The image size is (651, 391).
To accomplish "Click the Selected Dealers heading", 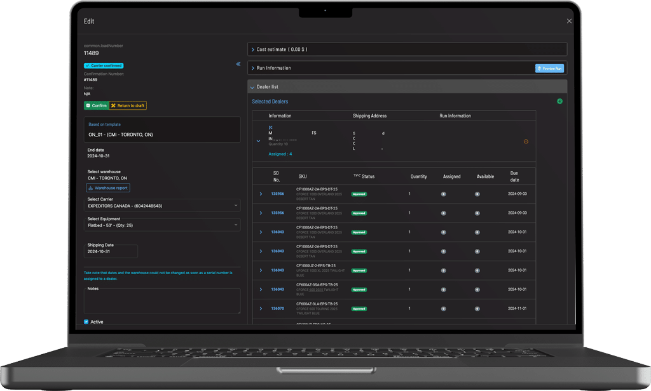I will (270, 102).
